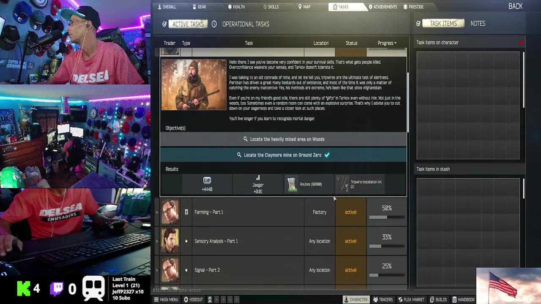Viewport: 541px width, 304px height.
Task: Sort by the Status column header
Action: click(351, 43)
